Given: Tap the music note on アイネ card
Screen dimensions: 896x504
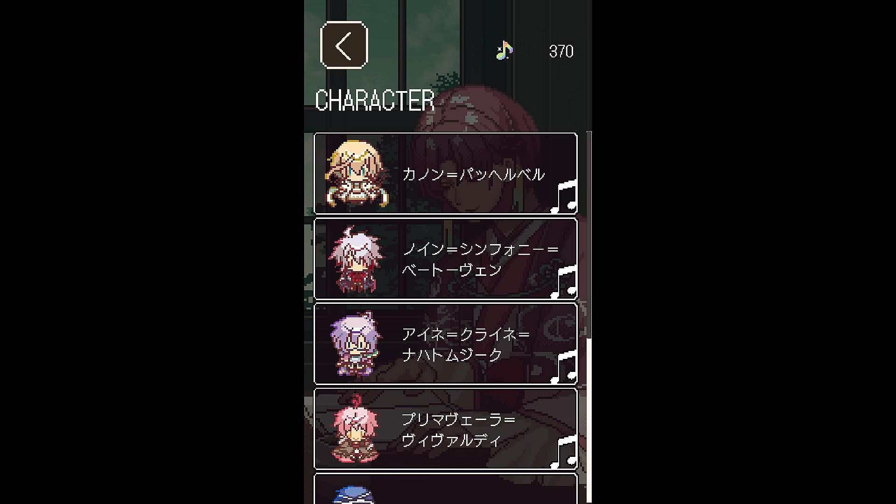Looking at the screenshot, I should [x=565, y=366].
